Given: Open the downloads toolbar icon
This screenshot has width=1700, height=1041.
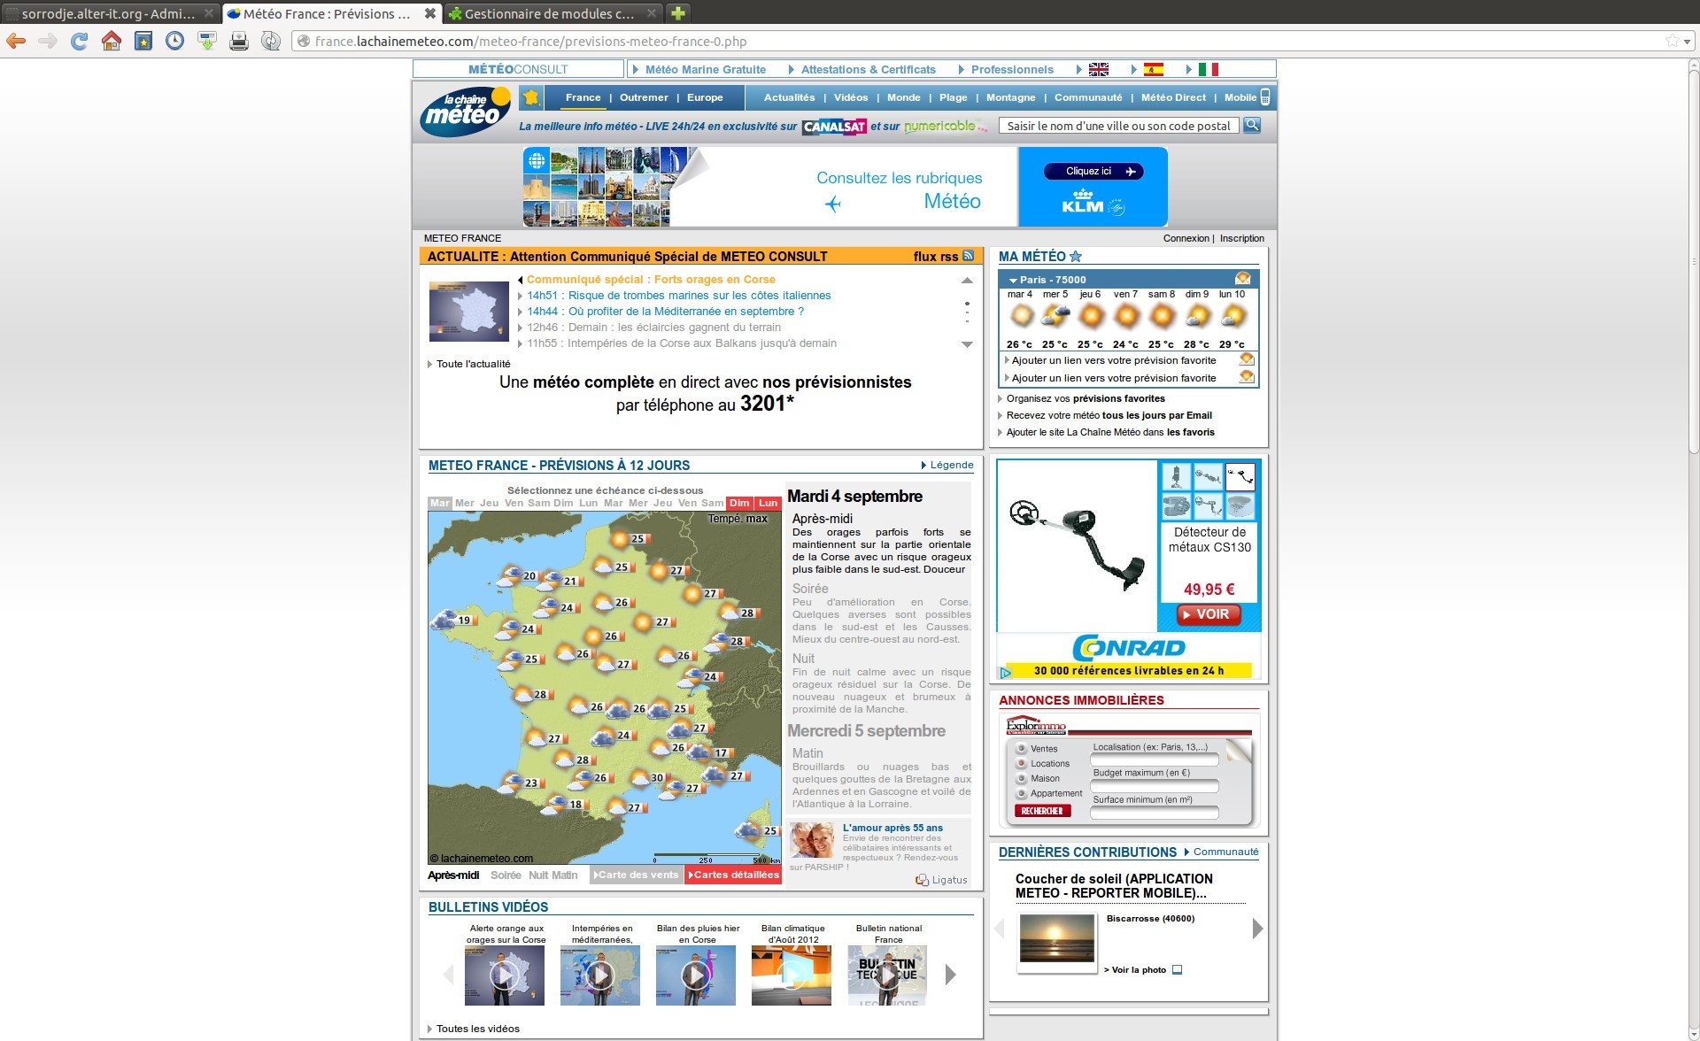Looking at the screenshot, I should pyautogui.click(x=207, y=41).
